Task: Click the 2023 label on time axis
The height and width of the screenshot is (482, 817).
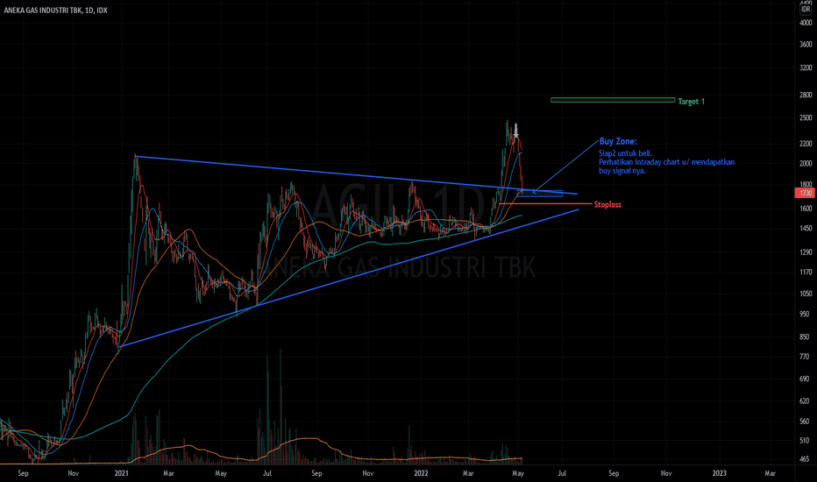Action: (719, 473)
